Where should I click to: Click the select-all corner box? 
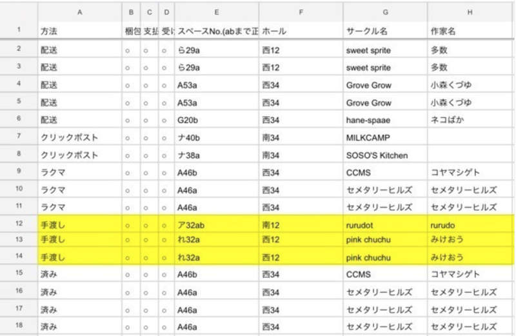tap(19, 12)
